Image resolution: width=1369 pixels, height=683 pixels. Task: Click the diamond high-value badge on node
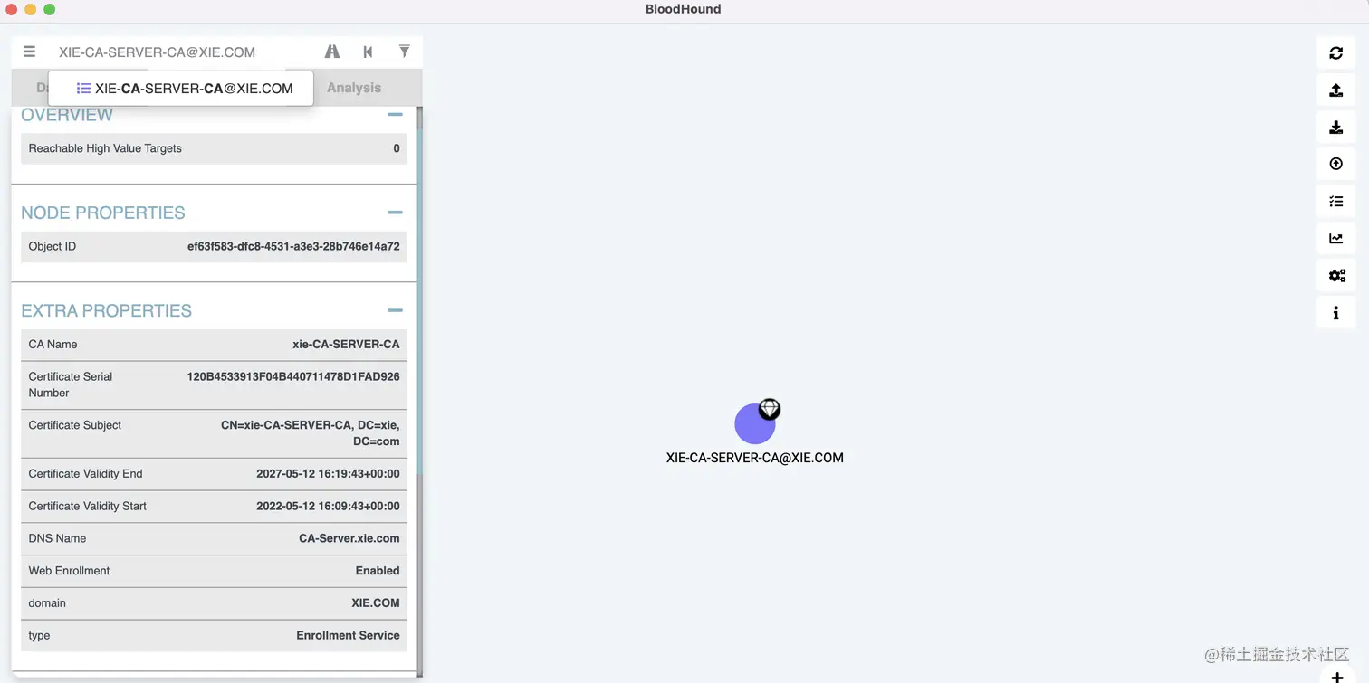tap(769, 409)
